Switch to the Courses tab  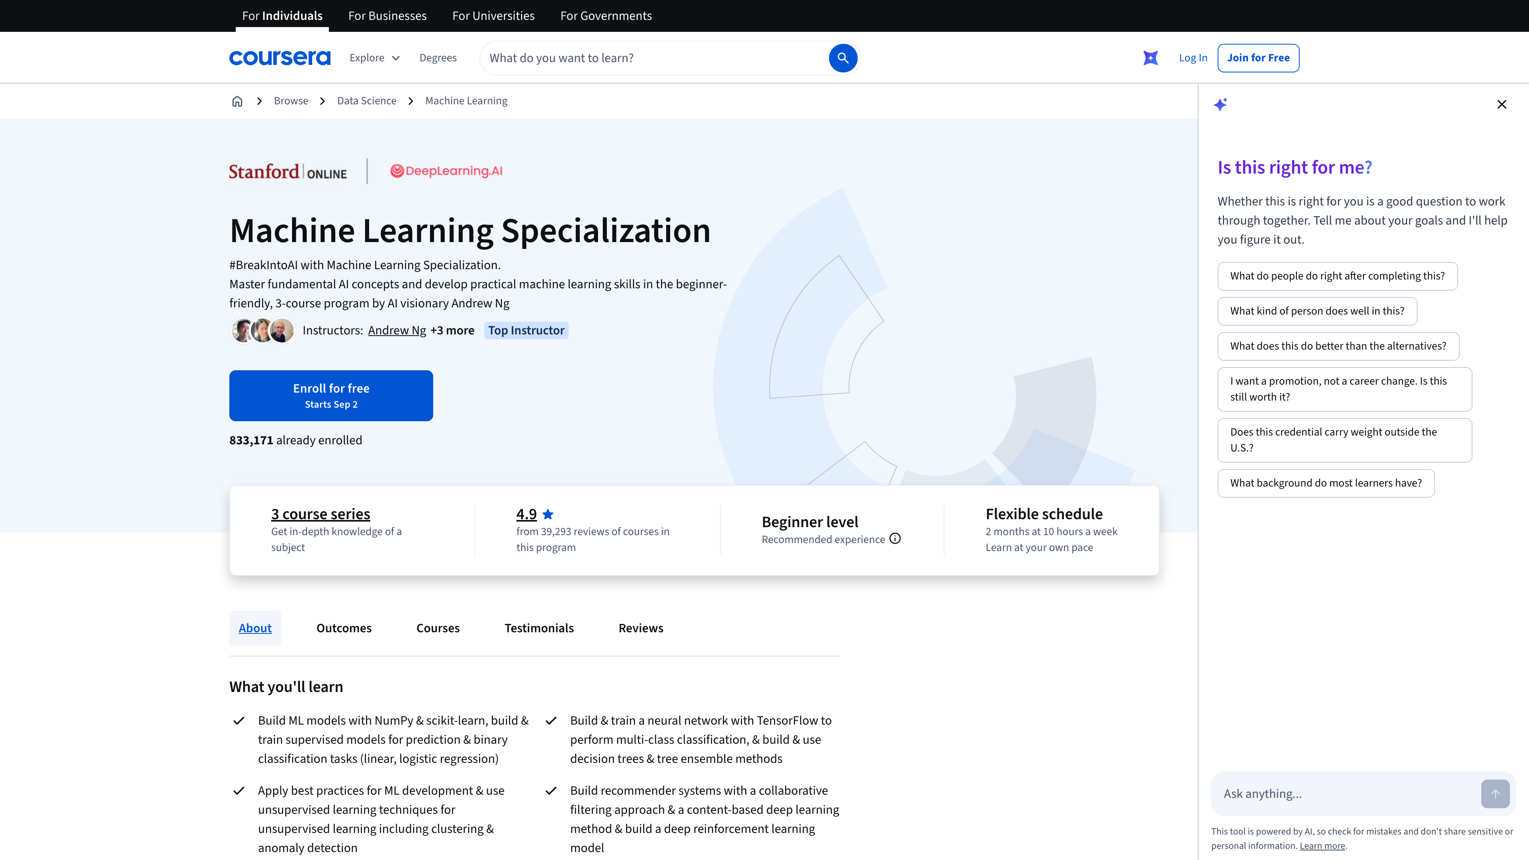(x=438, y=628)
